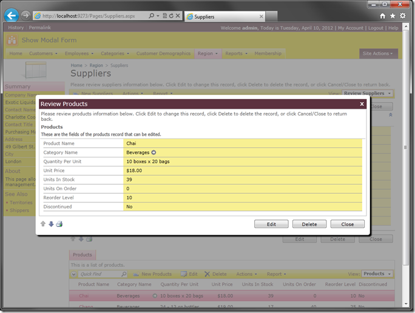
Task: Click the Beverages category lookup arrow icon
Action: [x=154, y=153]
